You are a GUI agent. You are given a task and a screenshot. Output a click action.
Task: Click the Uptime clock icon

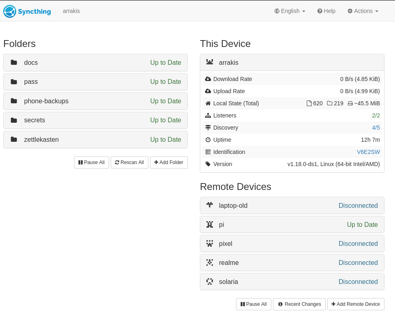[x=208, y=140]
